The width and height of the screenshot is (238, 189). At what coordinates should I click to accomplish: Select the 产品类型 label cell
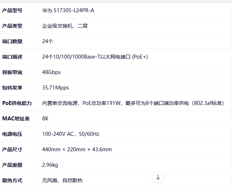pyautogui.click(x=12, y=26)
